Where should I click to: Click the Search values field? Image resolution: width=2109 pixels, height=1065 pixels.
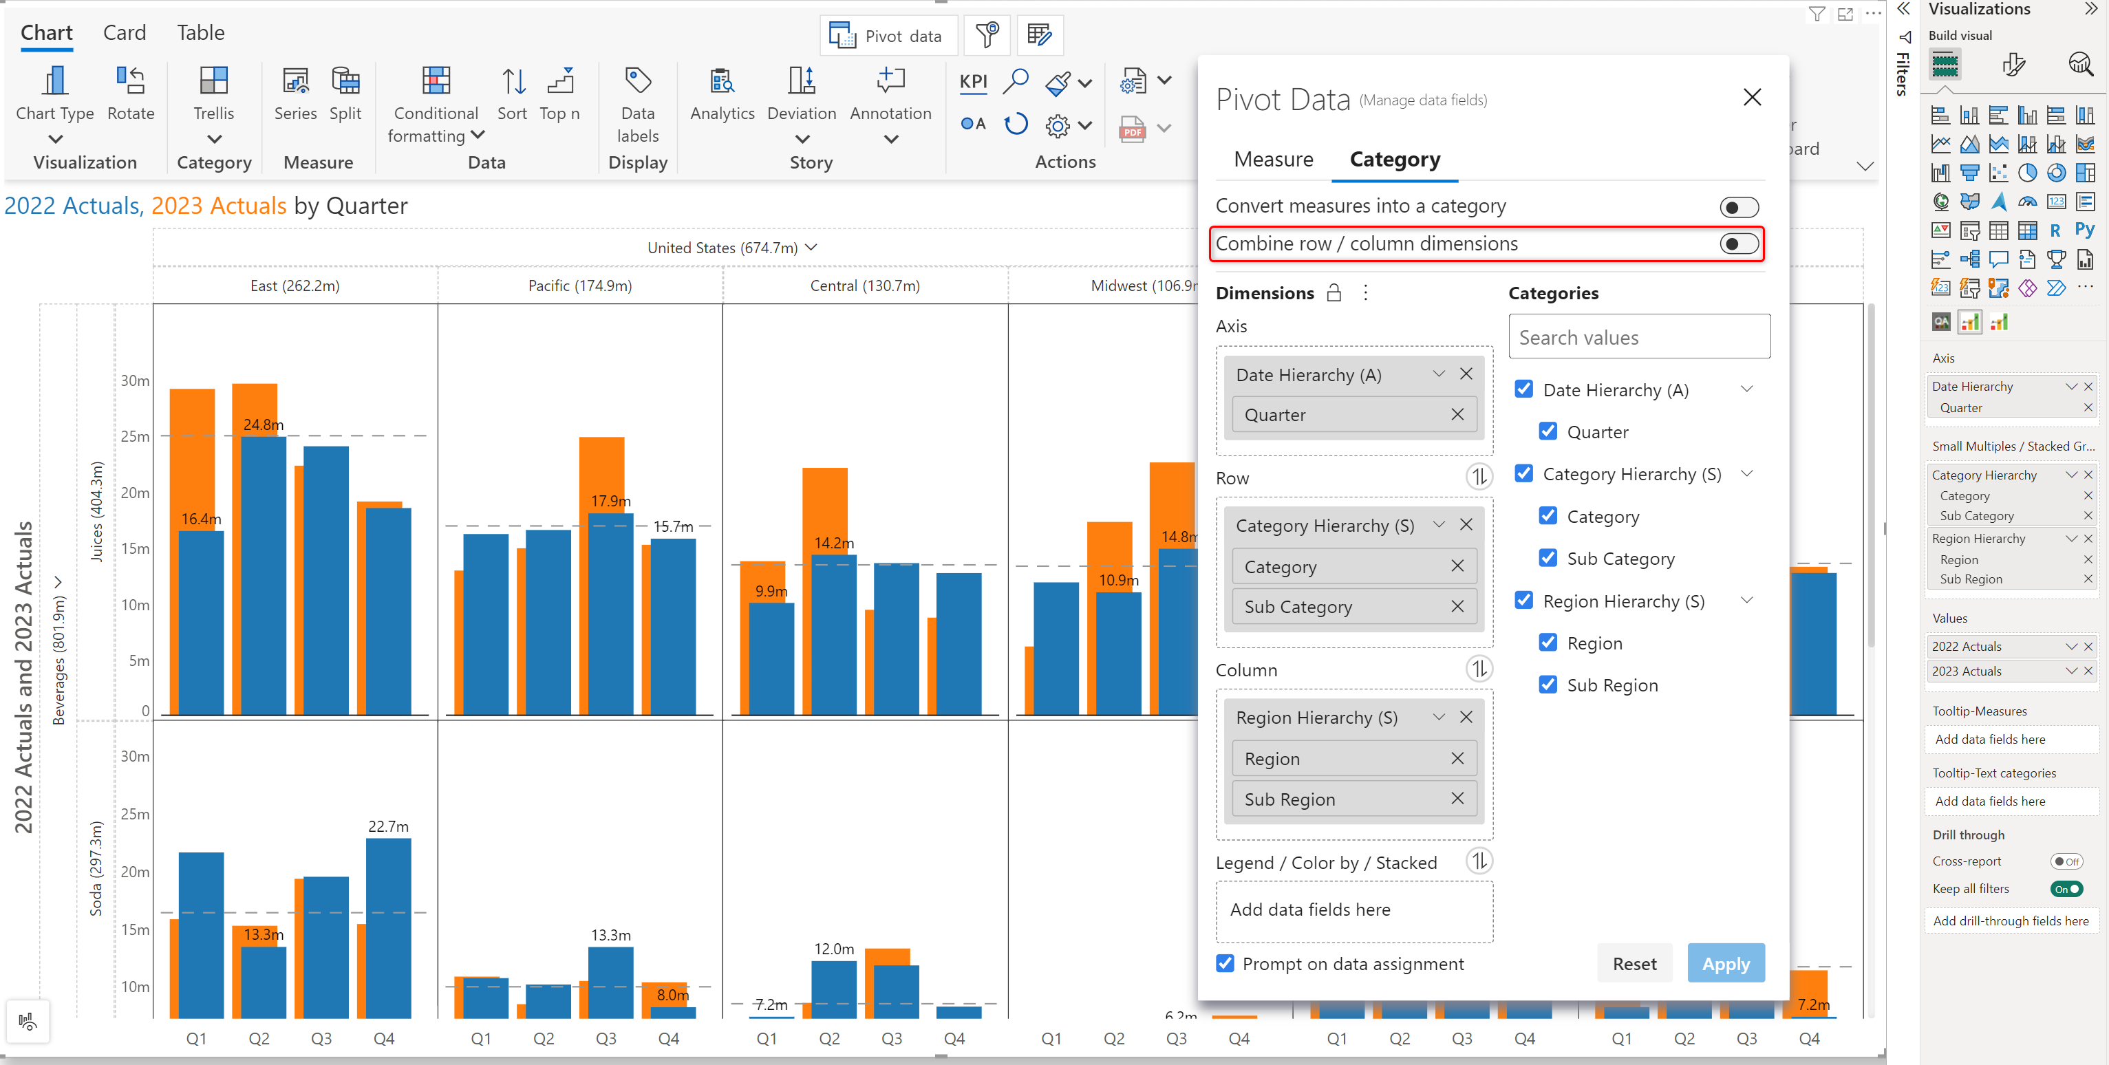[x=1639, y=336]
